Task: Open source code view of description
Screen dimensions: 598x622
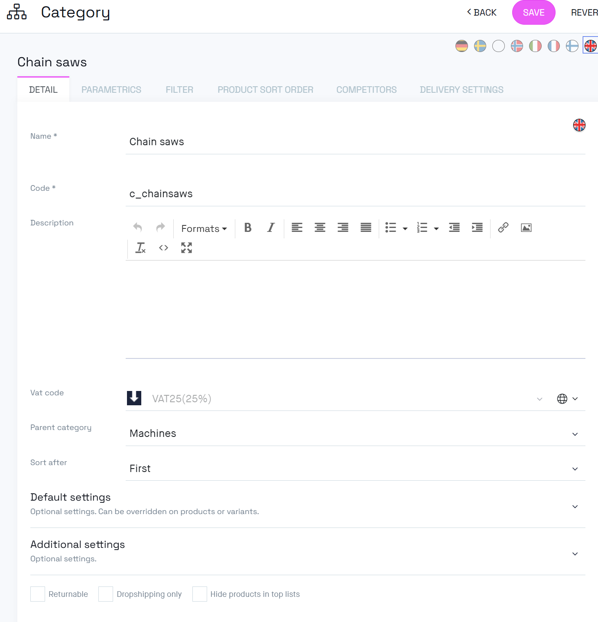Action: (x=163, y=248)
